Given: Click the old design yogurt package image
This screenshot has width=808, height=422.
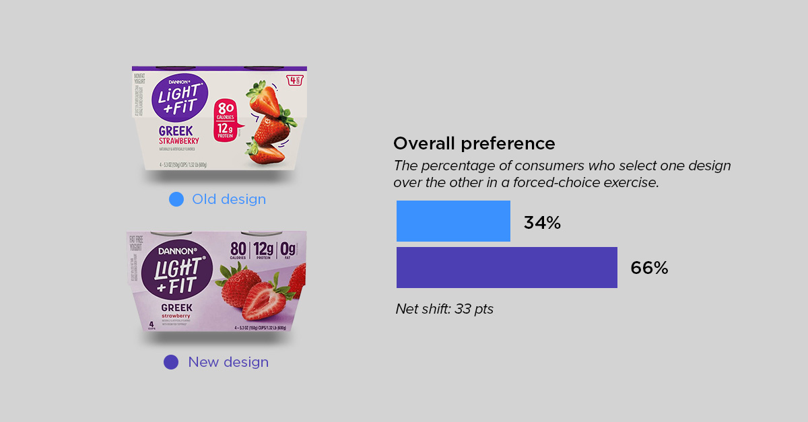Looking at the screenshot, I should coord(220,119).
